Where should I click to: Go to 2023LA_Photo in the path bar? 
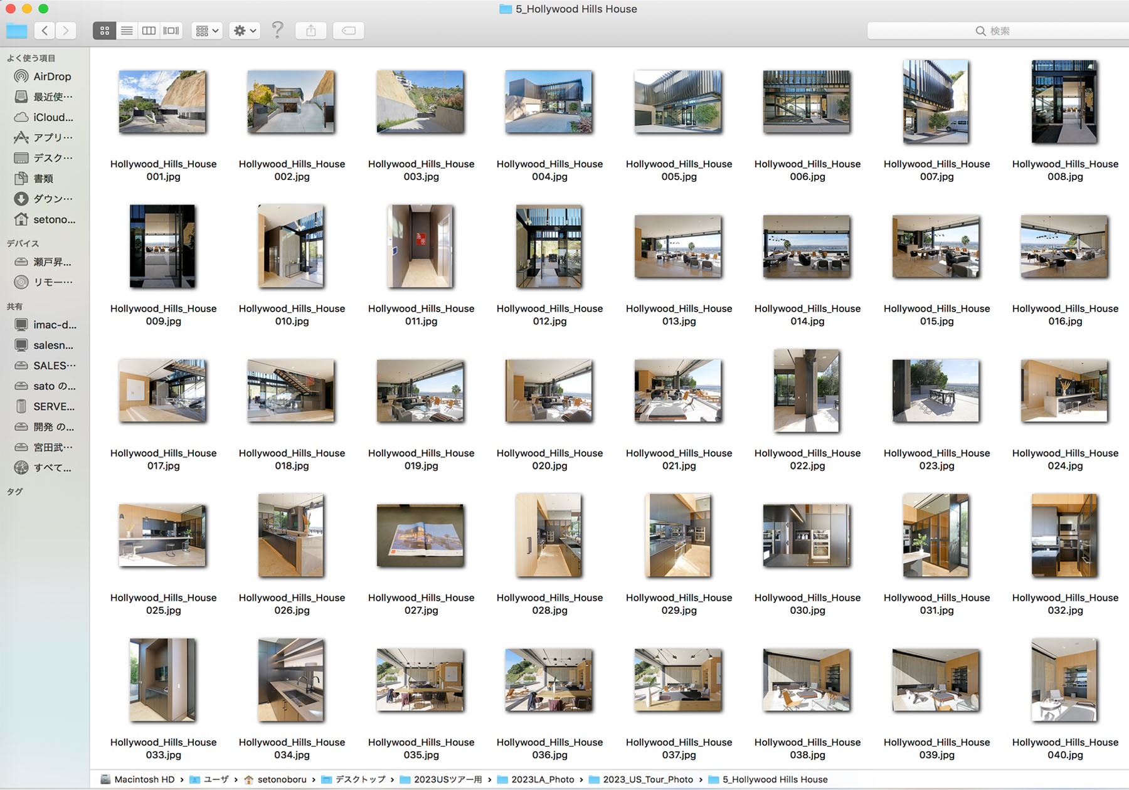(542, 779)
